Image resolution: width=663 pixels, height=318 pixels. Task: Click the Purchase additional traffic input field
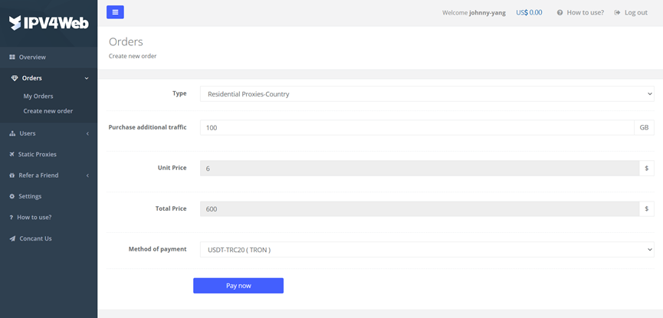[417, 128]
